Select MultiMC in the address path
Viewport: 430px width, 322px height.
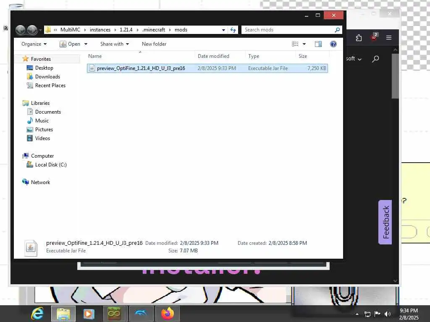tap(70, 30)
